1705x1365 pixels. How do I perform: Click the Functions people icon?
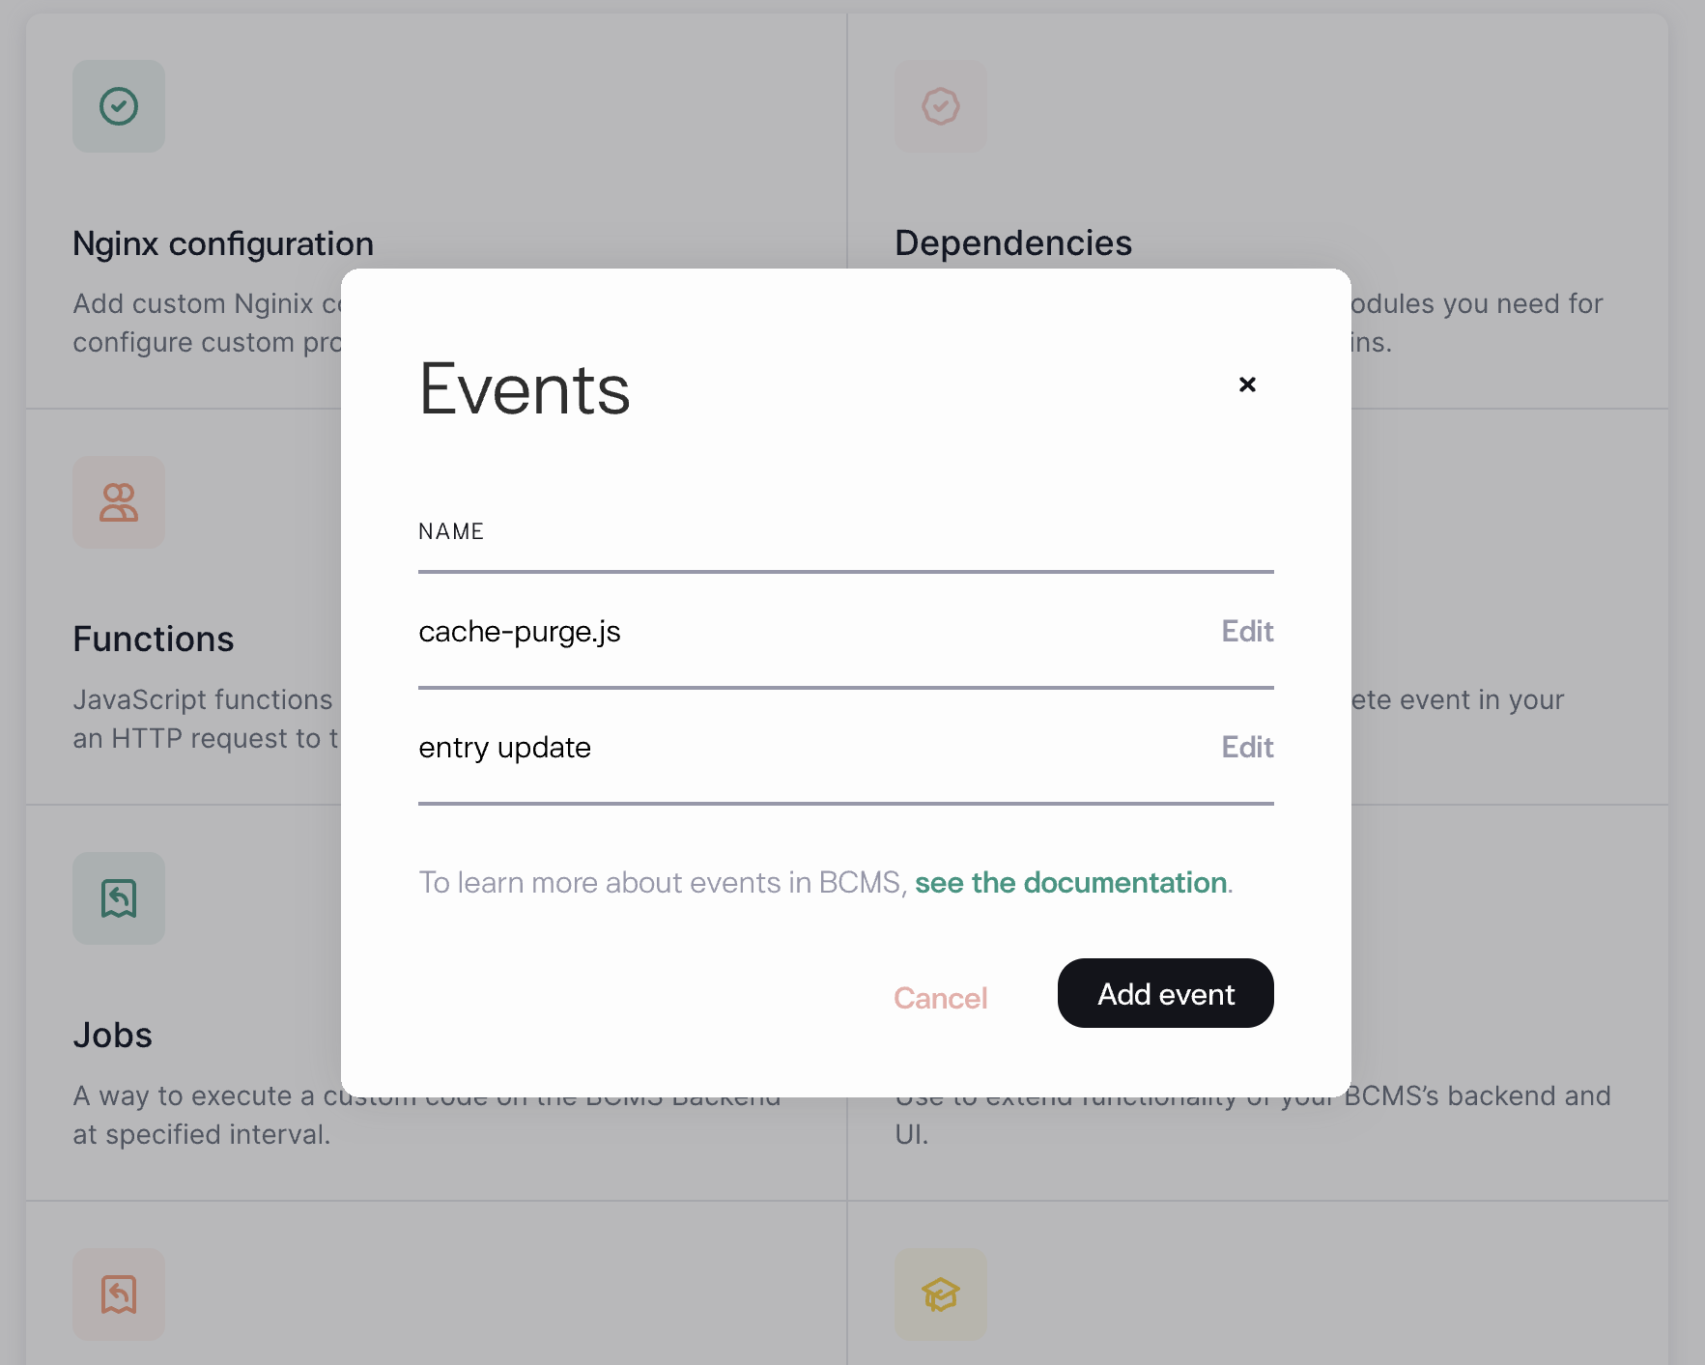point(119,502)
